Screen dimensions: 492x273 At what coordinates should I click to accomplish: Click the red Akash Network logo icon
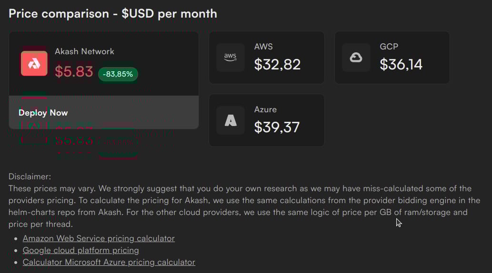pyautogui.click(x=34, y=63)
